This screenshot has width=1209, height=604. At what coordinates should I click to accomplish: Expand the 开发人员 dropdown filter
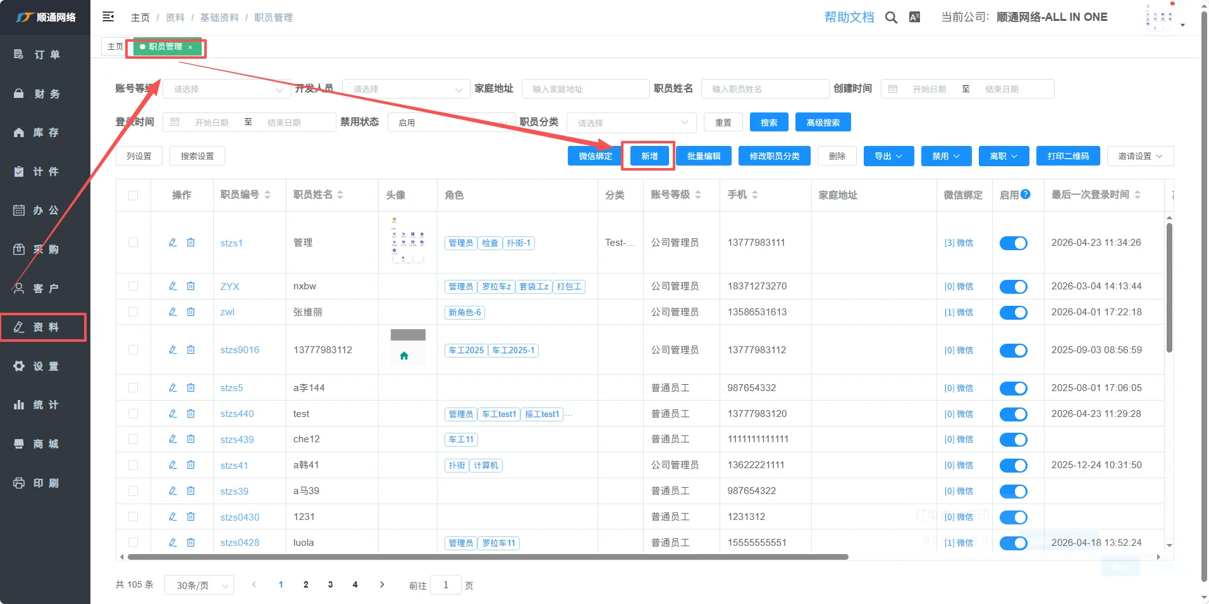coord(407,89)
